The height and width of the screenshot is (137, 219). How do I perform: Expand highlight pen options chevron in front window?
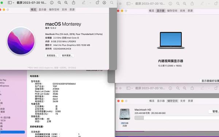click(90, 3)
